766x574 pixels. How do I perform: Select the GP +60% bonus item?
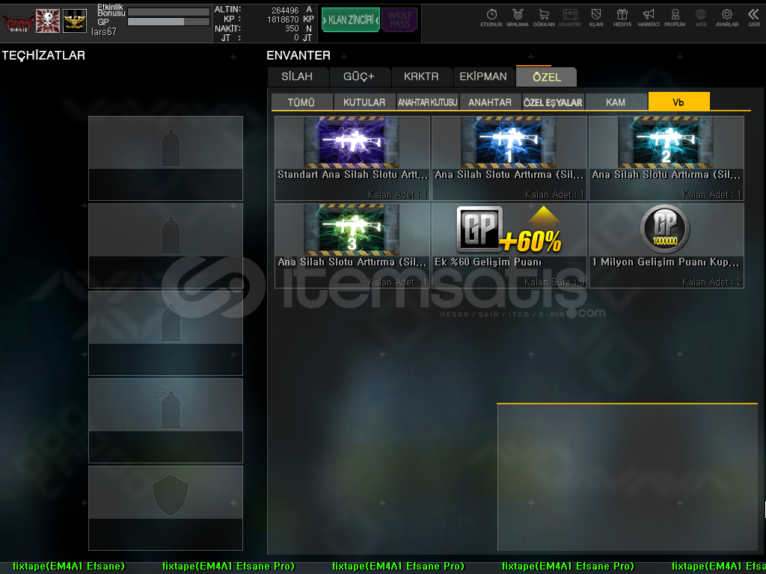click(509, 245)
